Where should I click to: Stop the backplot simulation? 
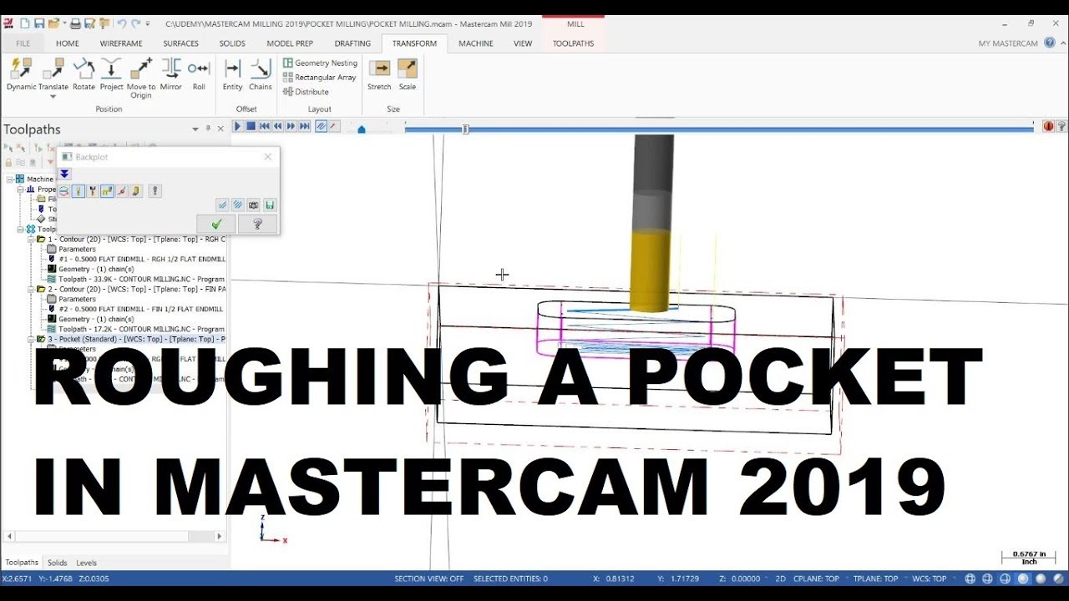click(x=251, y=126)
